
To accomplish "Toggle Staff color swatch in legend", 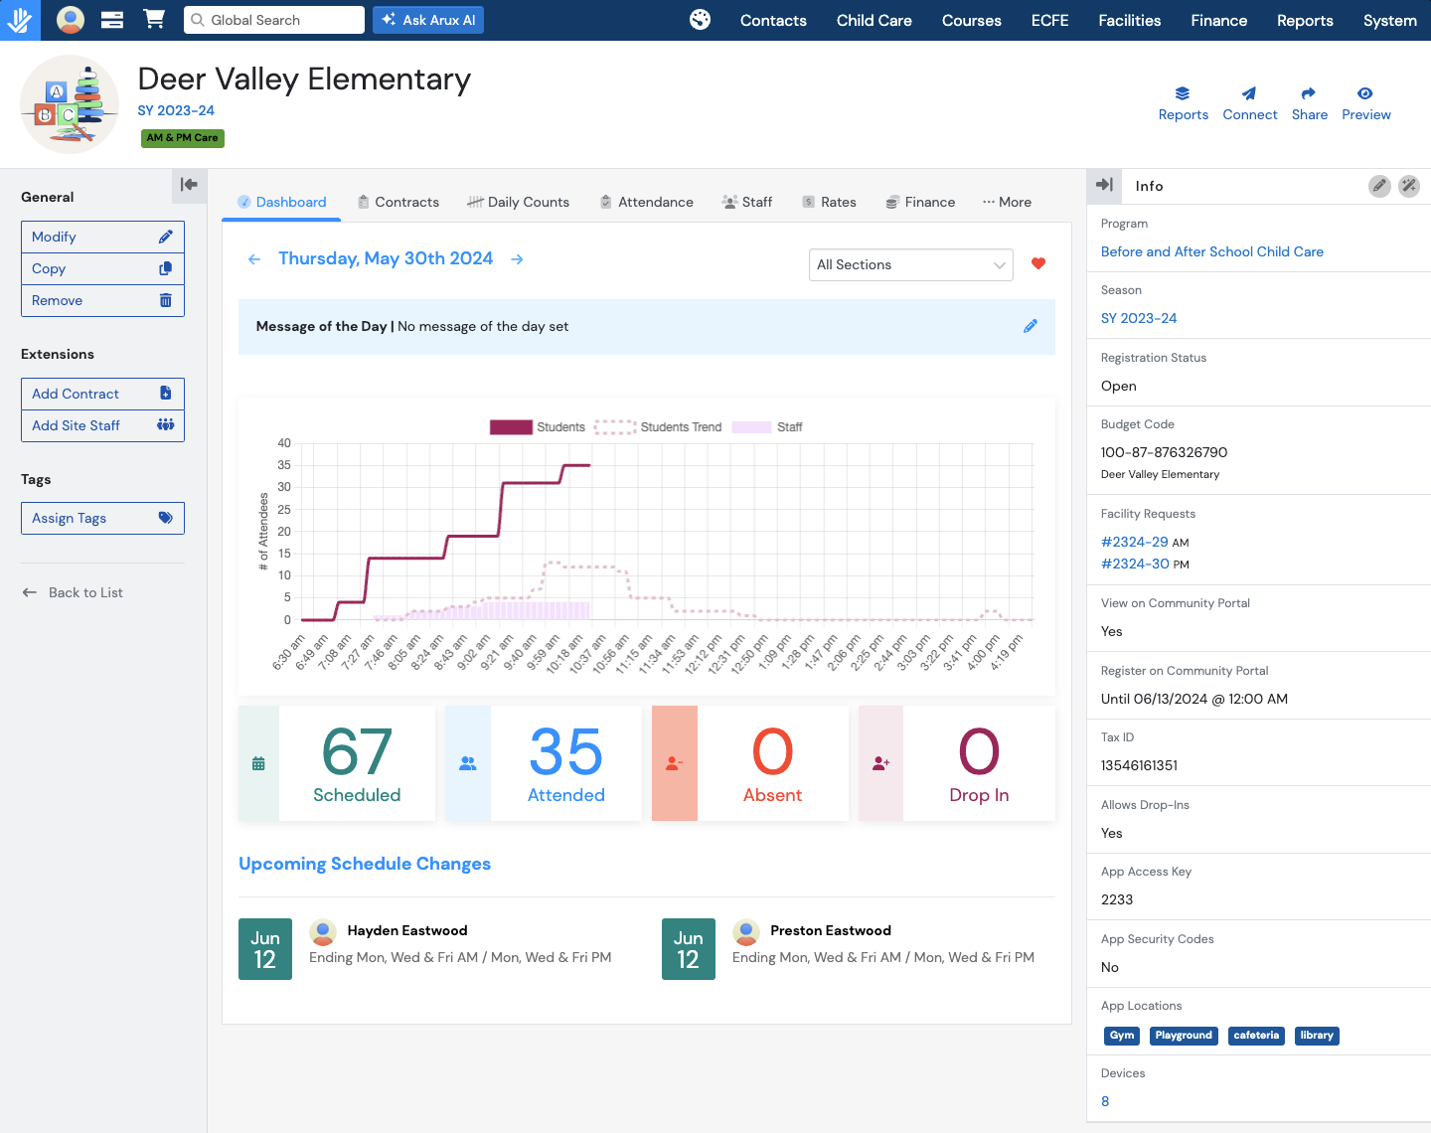I will coord(751,427).
